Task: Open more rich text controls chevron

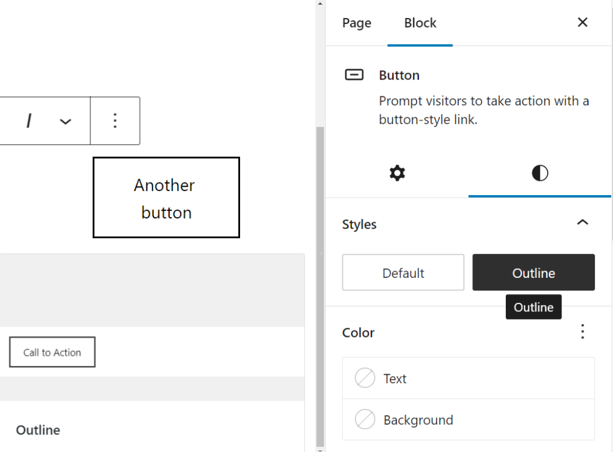Action: coord(65,121)
